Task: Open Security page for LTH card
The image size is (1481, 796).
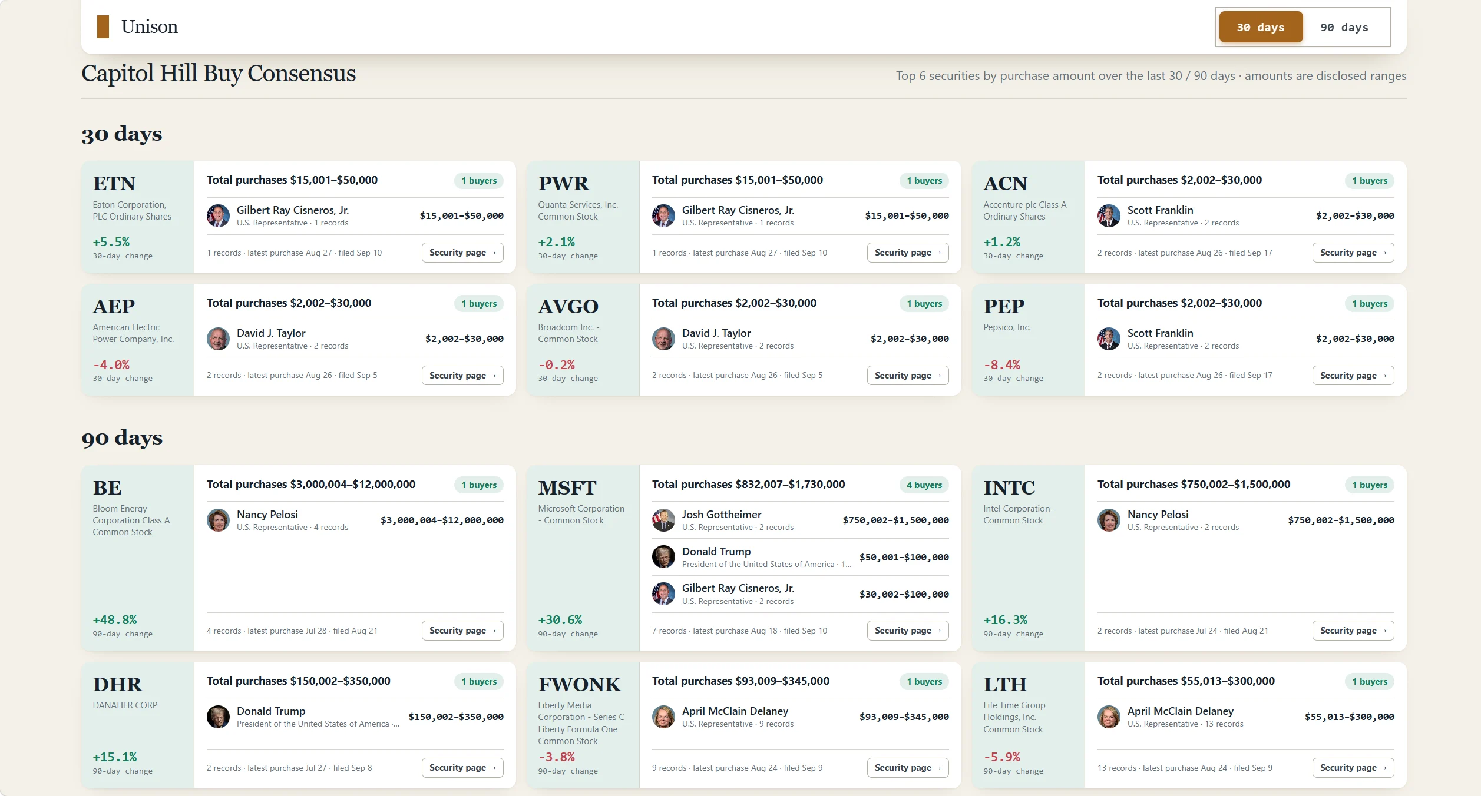Action: 1353,768
